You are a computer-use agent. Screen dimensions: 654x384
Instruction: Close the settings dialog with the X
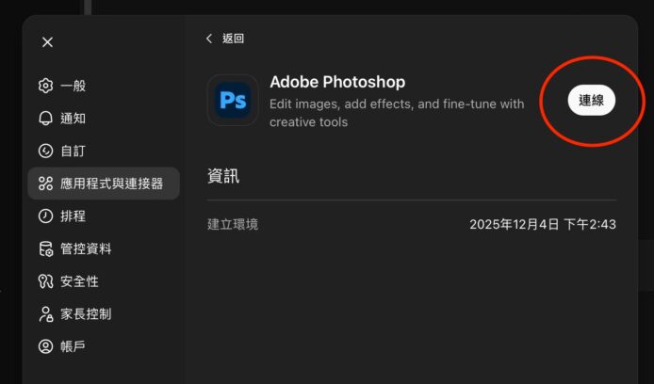48,41
